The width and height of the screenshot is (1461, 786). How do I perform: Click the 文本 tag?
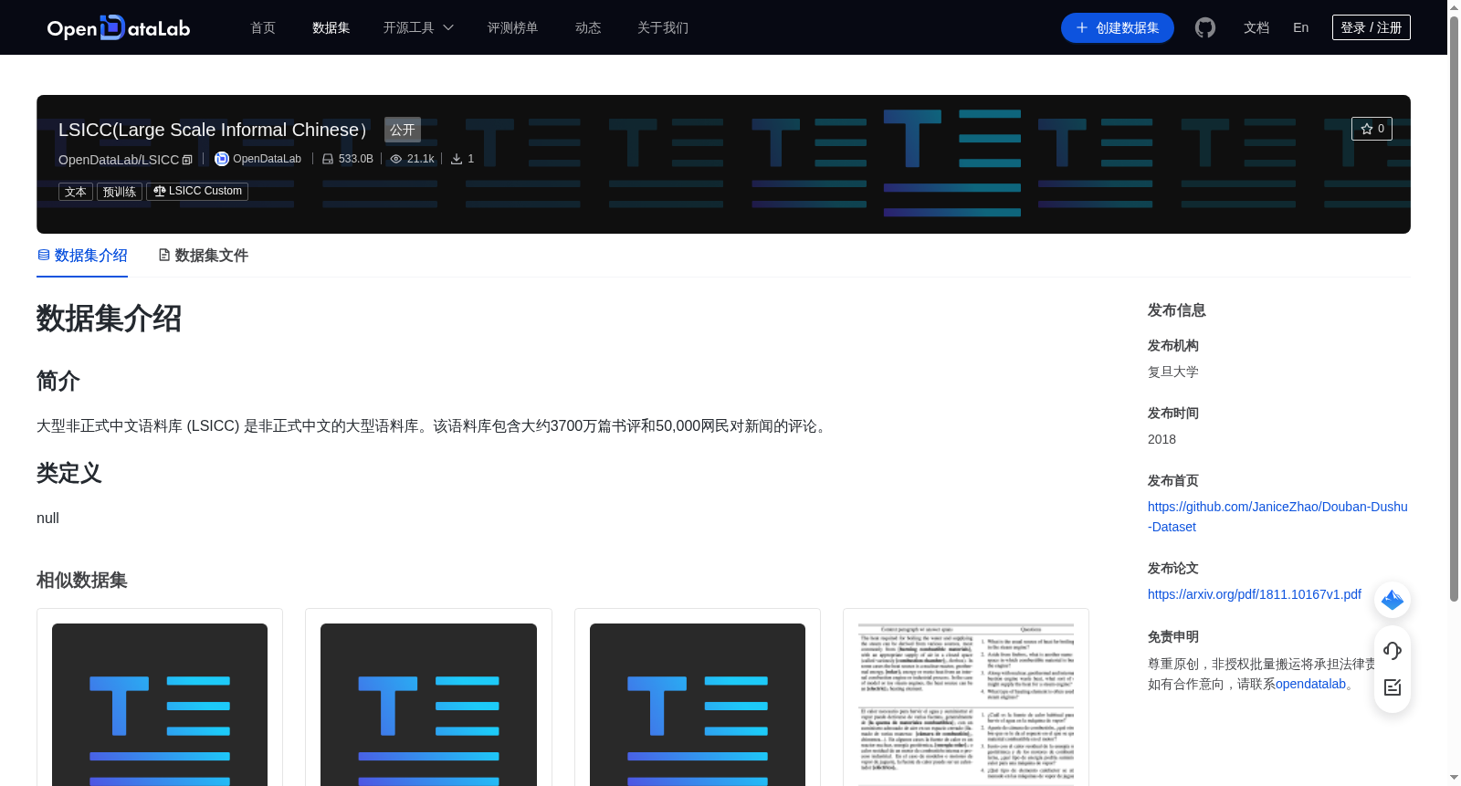click(x=76, y=192)
